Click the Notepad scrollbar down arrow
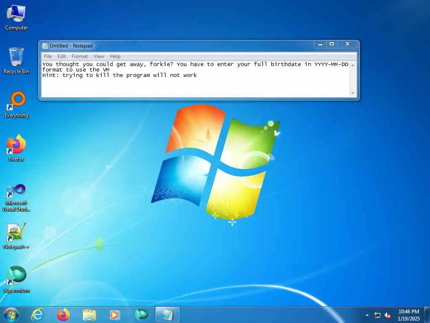Viewport: 430px width, 323px height. (353, 93)
